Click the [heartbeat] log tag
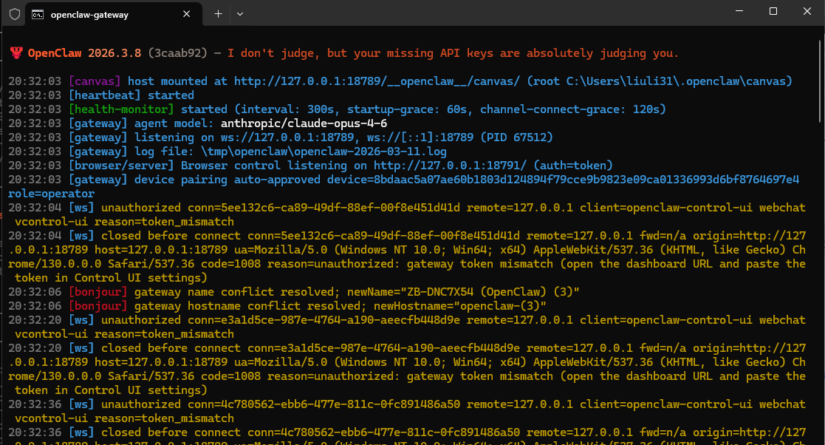The image size is (825, 445). (105, 95)
